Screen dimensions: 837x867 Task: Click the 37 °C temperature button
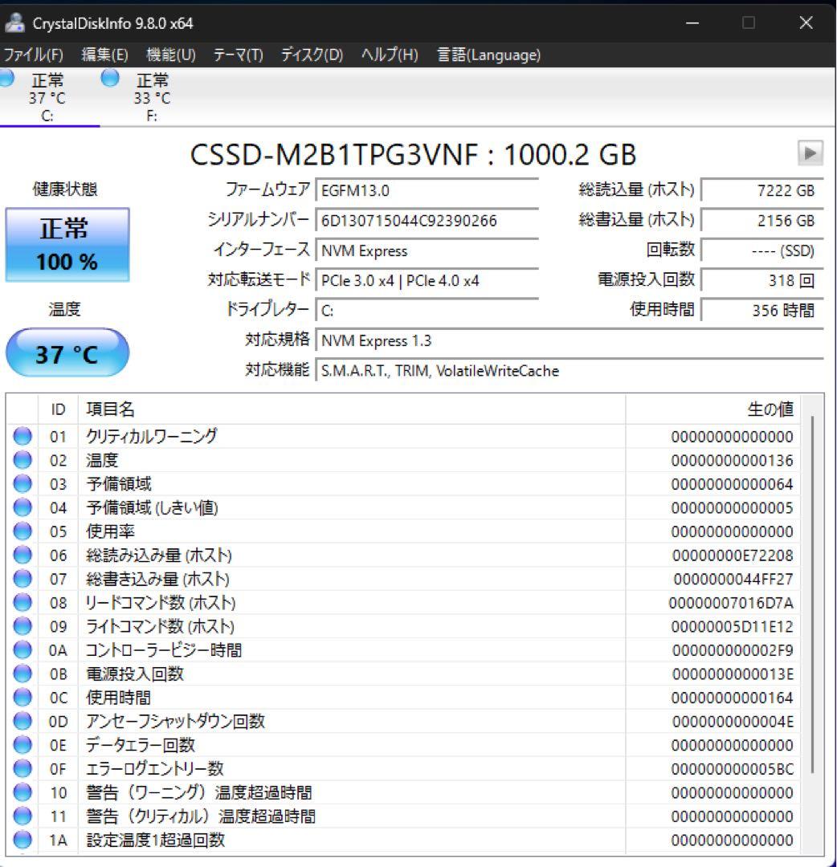tap(67, 352)
